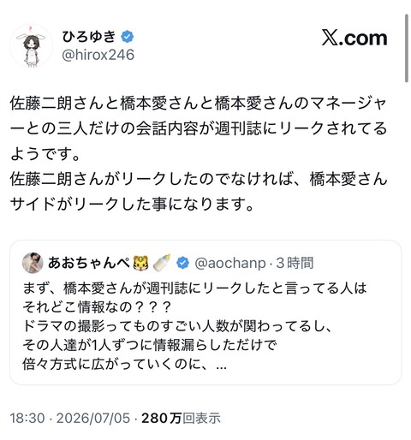Viewport: 411px width, 440px height.
Task: Open the 280万回表示 view count
Action: tap(181, 419)
